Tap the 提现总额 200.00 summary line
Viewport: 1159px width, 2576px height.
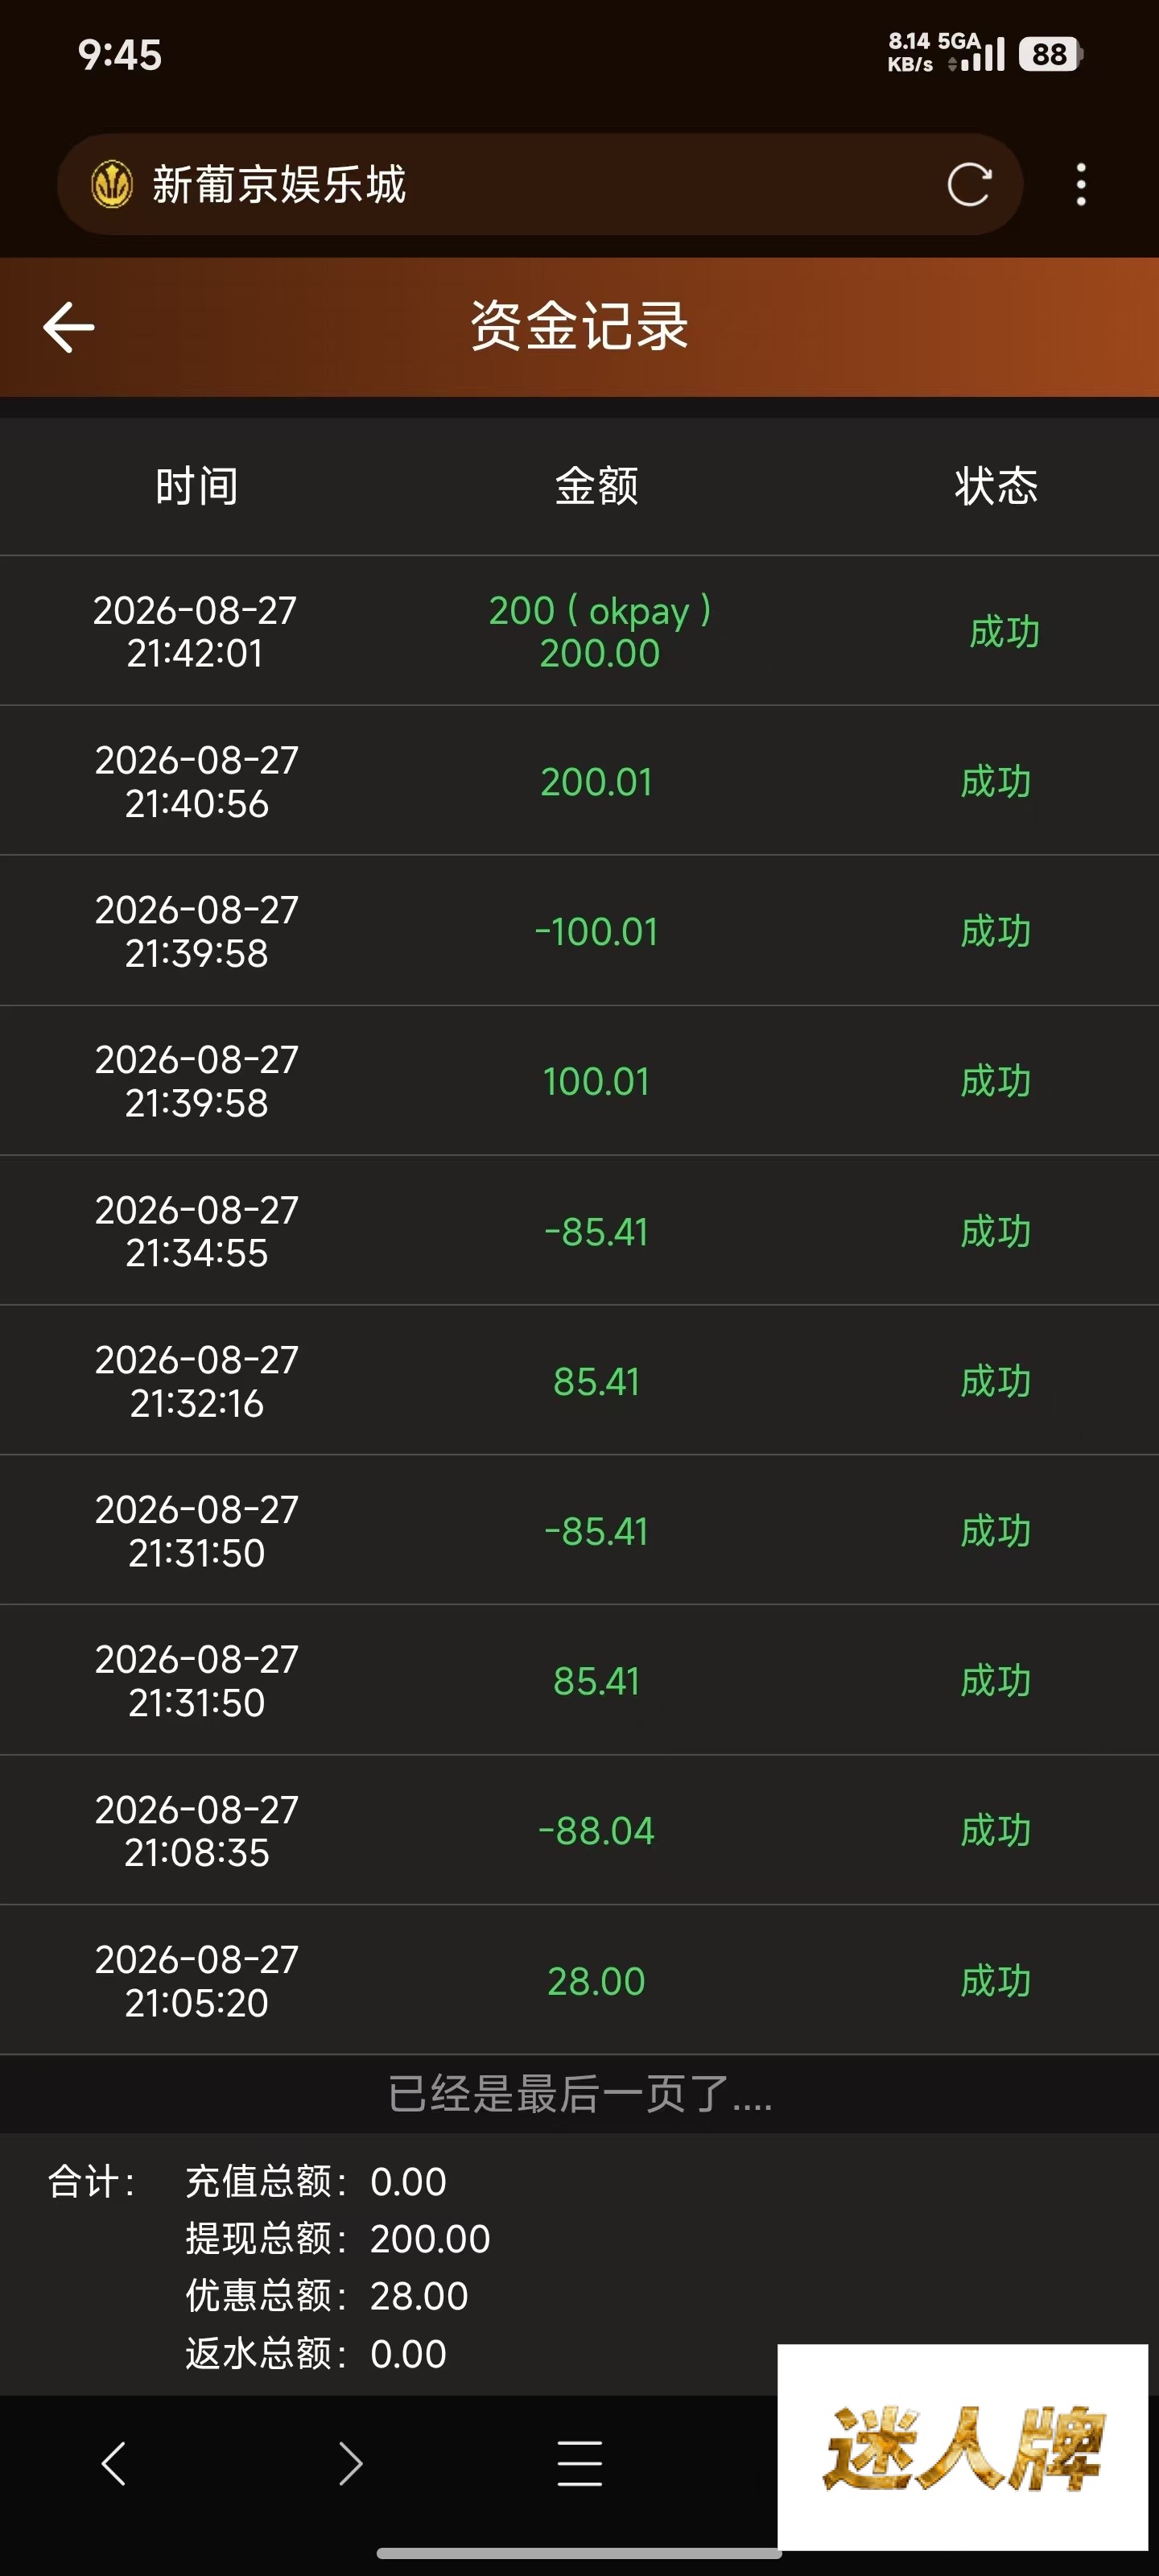click(338, 2239)
